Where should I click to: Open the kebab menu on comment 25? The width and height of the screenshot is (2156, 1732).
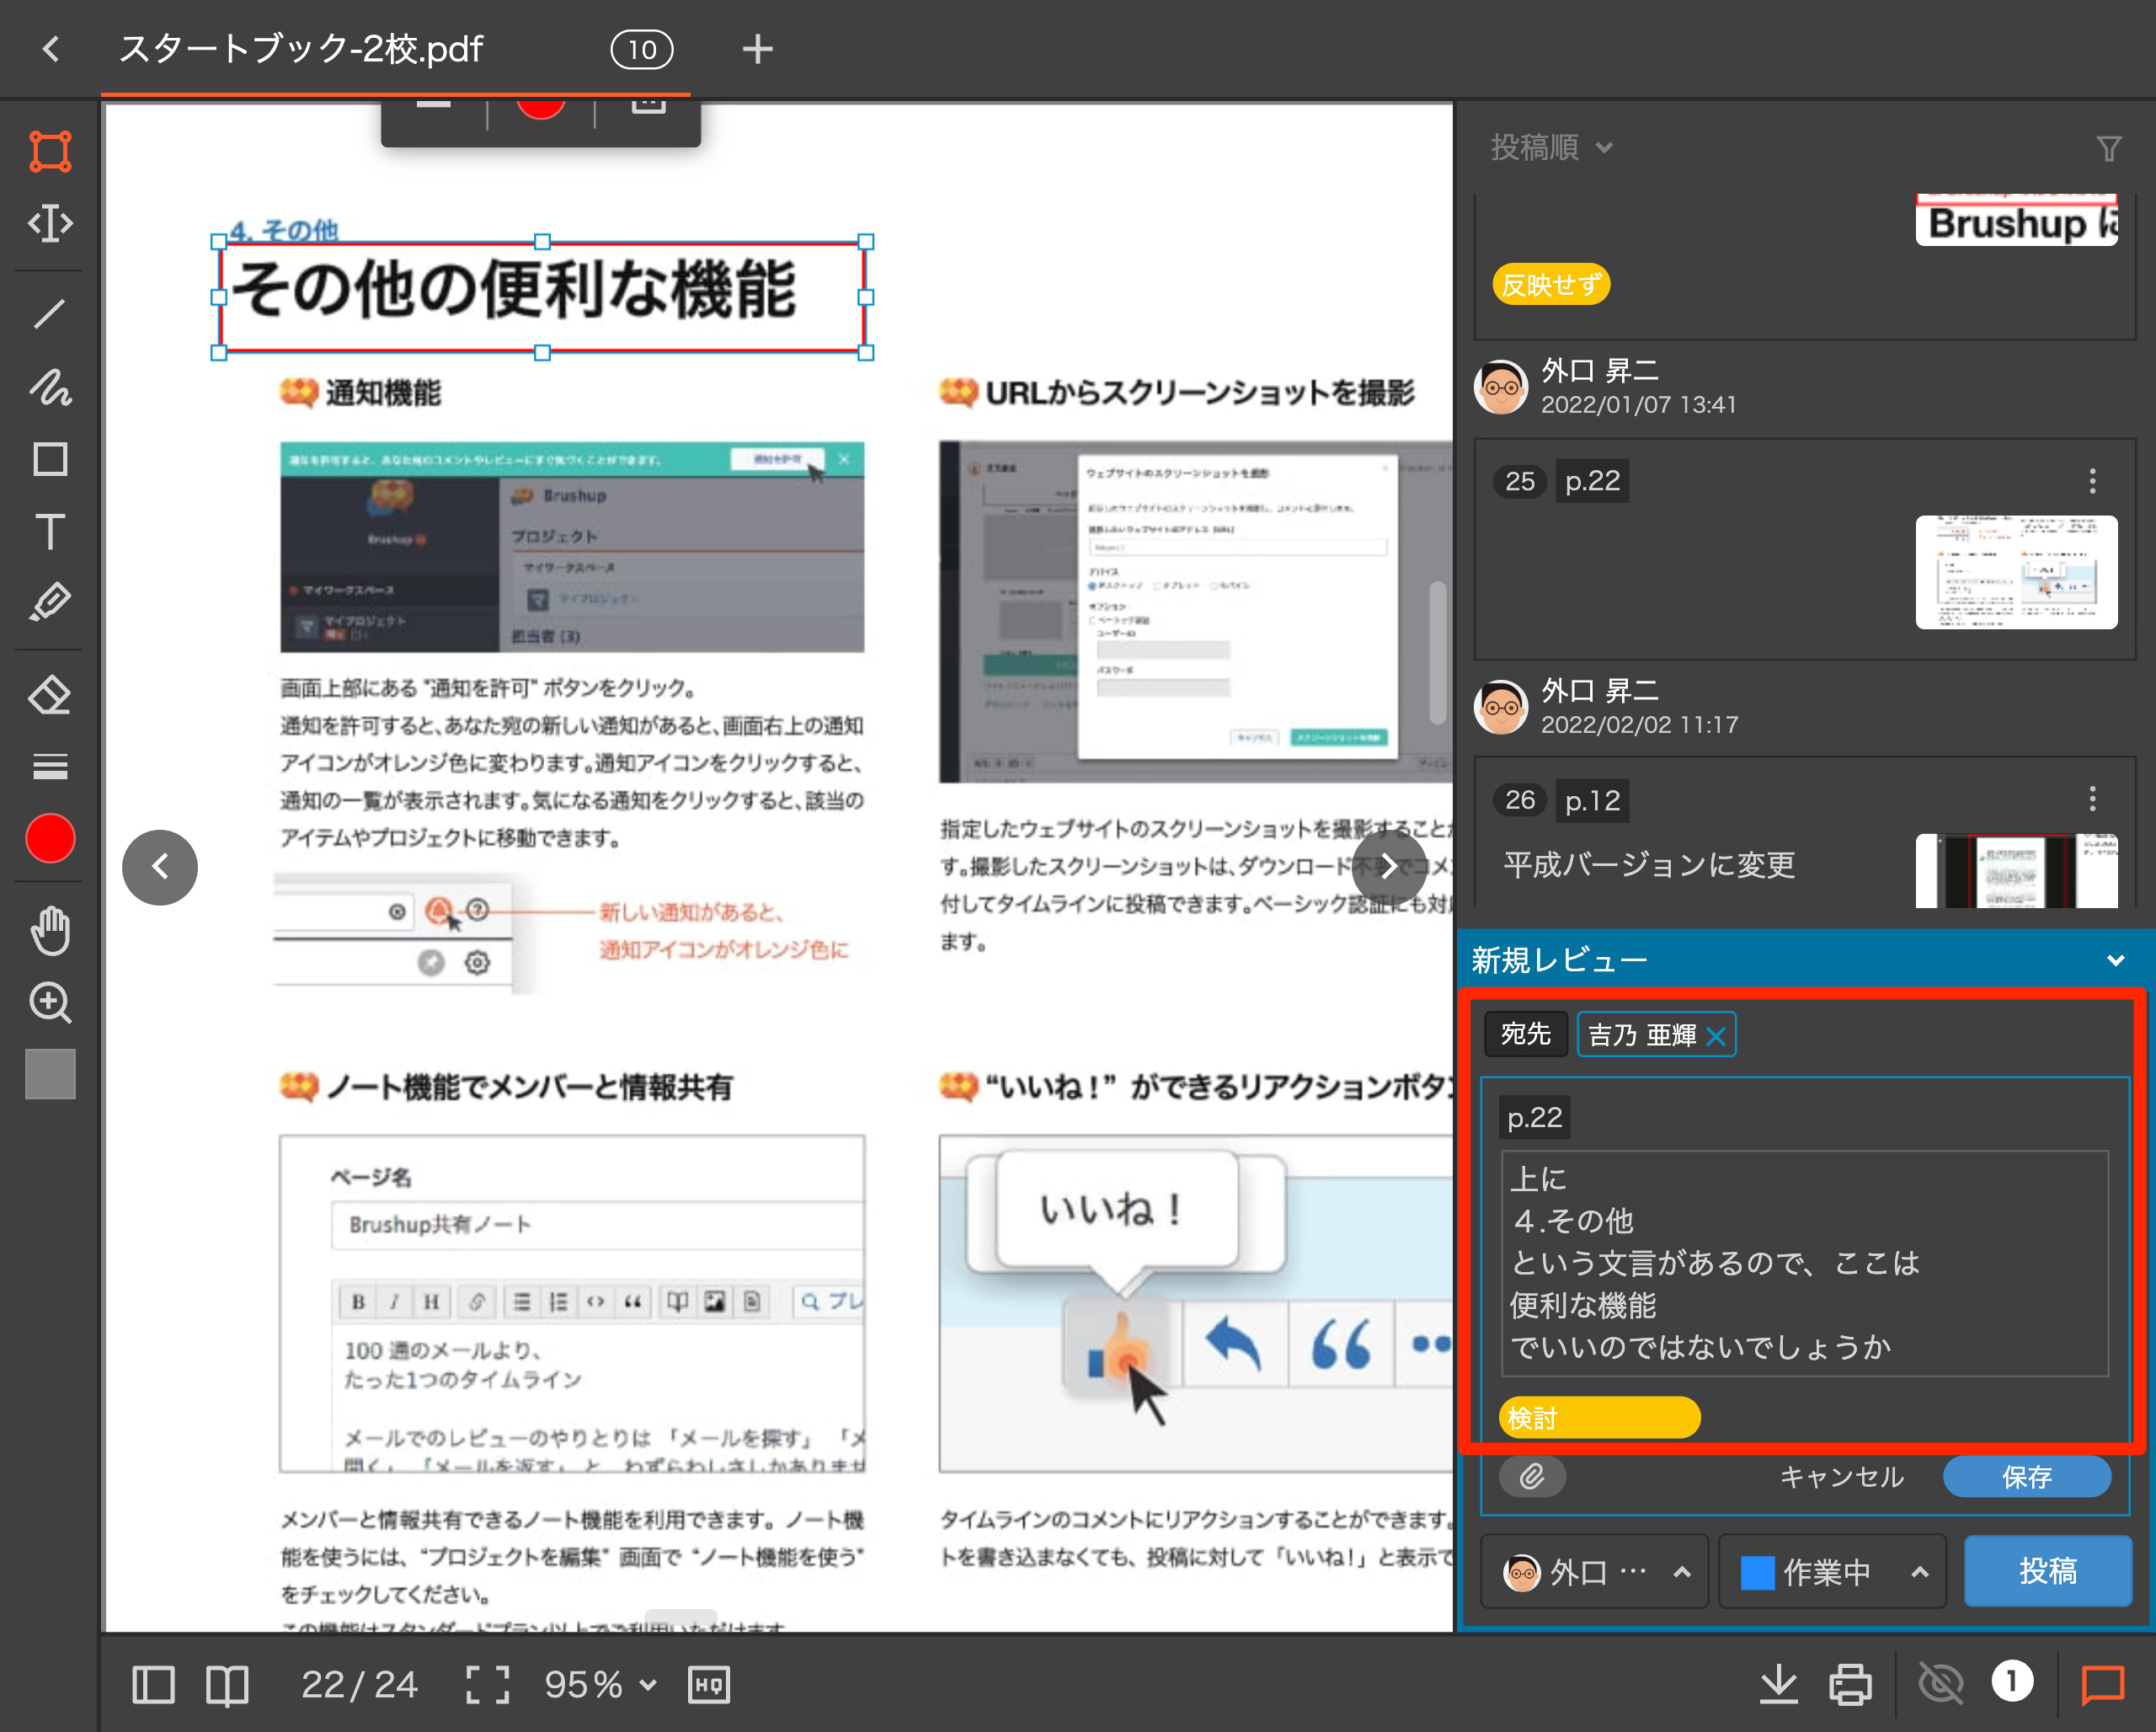[2092, 481]
